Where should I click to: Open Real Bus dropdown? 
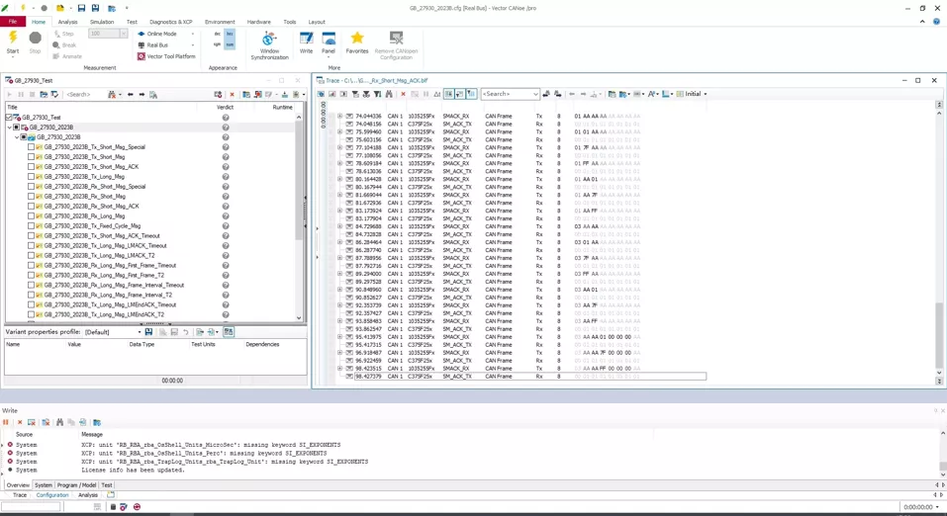coord(193,45)
